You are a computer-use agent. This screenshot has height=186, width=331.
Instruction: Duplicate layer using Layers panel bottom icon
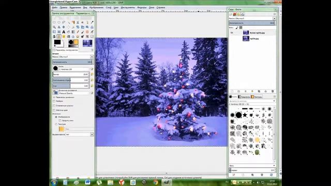click(259, 91)
